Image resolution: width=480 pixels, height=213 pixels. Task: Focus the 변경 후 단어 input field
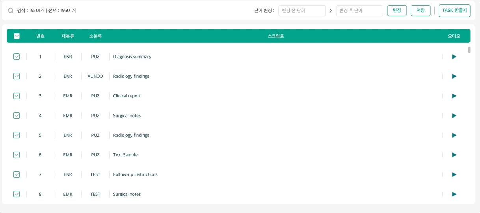pos(359,11)
